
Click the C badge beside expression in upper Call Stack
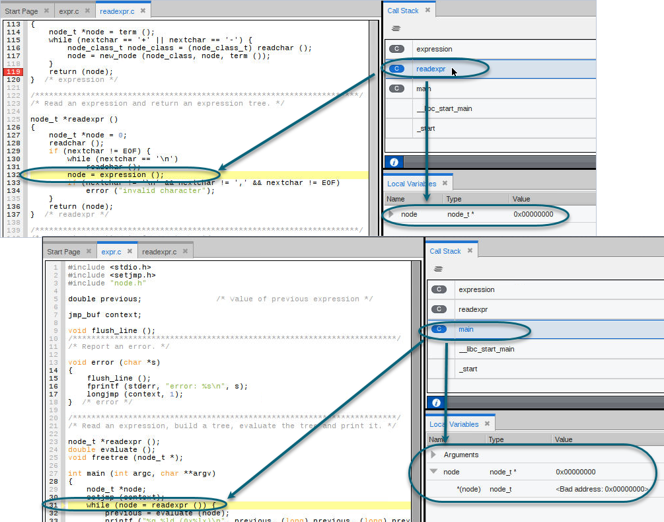[x=396, y=49]
